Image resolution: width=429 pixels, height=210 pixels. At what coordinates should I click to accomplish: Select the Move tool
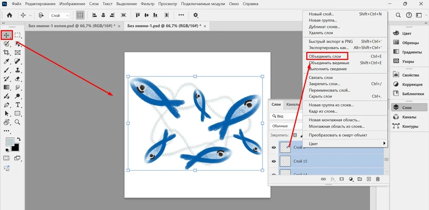6,35
